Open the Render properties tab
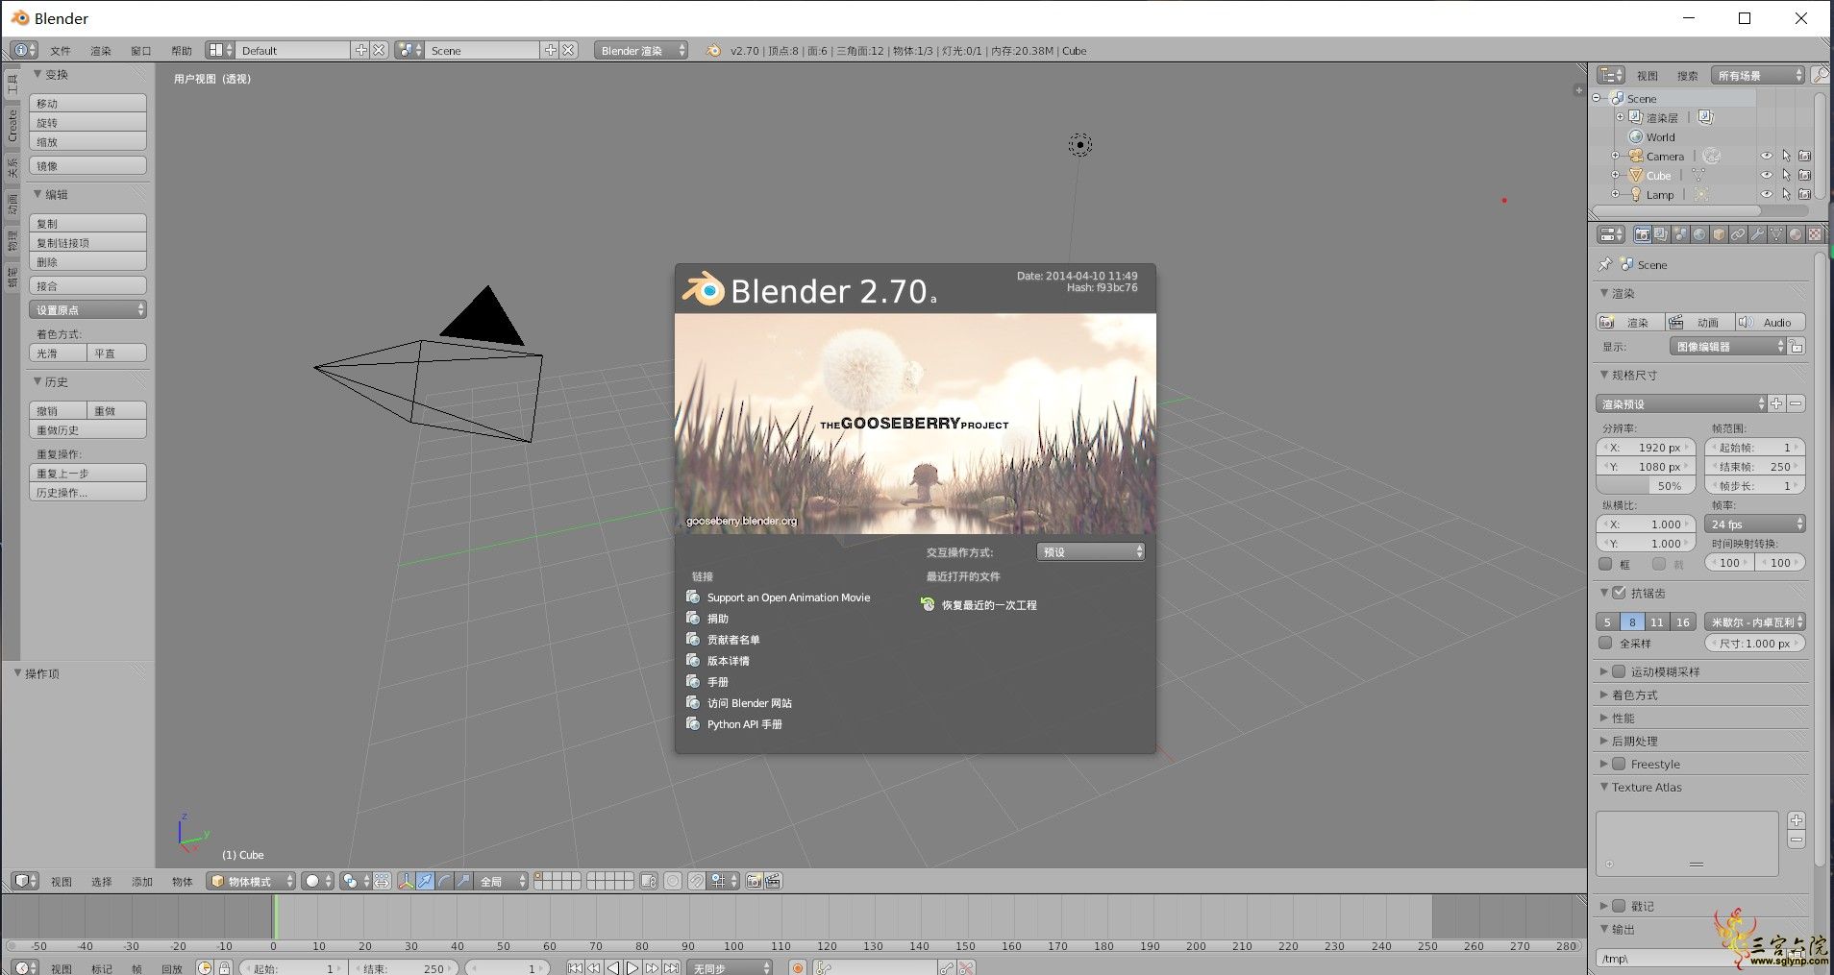The width and height of the screenshot is (1834, 975). coord(1642,234)
